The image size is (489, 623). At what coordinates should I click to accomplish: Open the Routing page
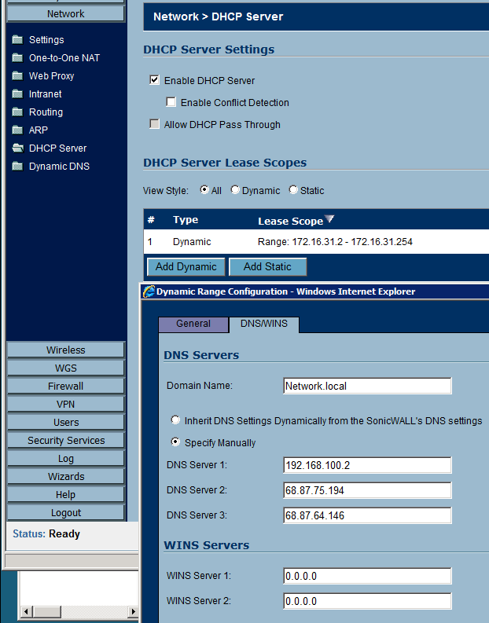(x=46, y=112)
